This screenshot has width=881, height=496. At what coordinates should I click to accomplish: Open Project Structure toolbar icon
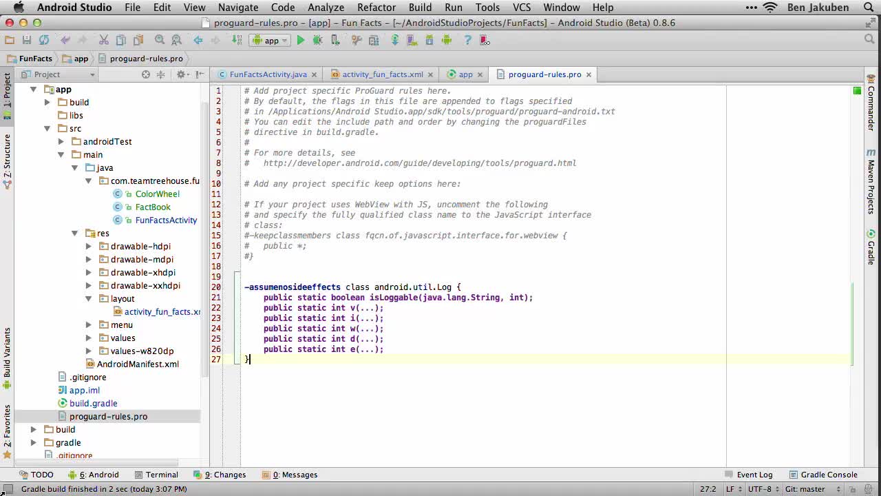point(374,40)
